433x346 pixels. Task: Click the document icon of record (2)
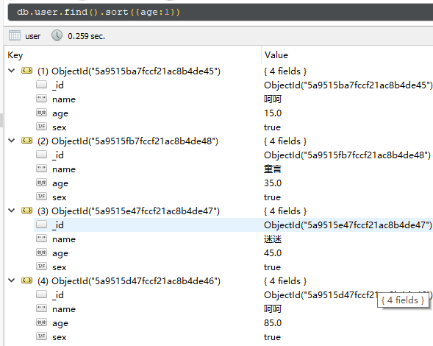[26, 141]
